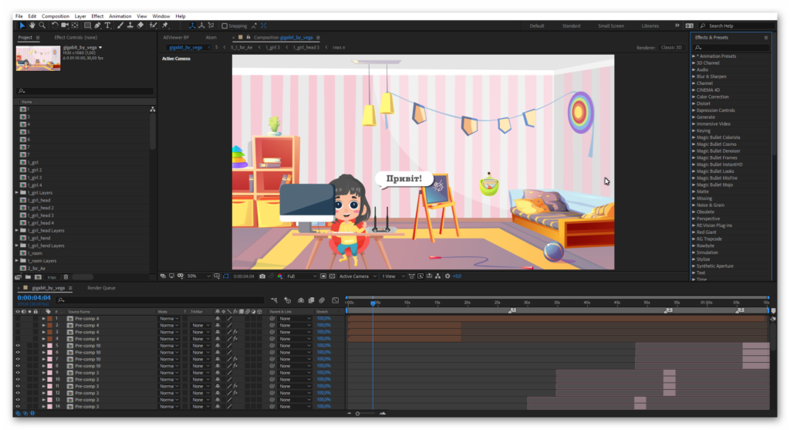Expand the 1_room Layers folder

(x=17, y=261)
